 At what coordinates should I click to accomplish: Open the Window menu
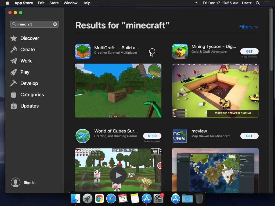click(x=71, y=3)
